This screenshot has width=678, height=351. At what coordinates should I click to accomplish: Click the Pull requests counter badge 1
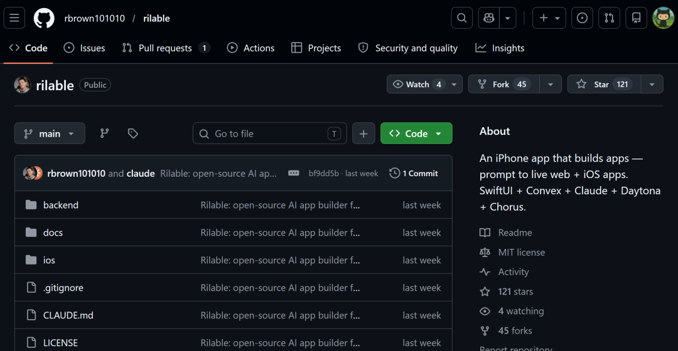[x=205, y=48]
